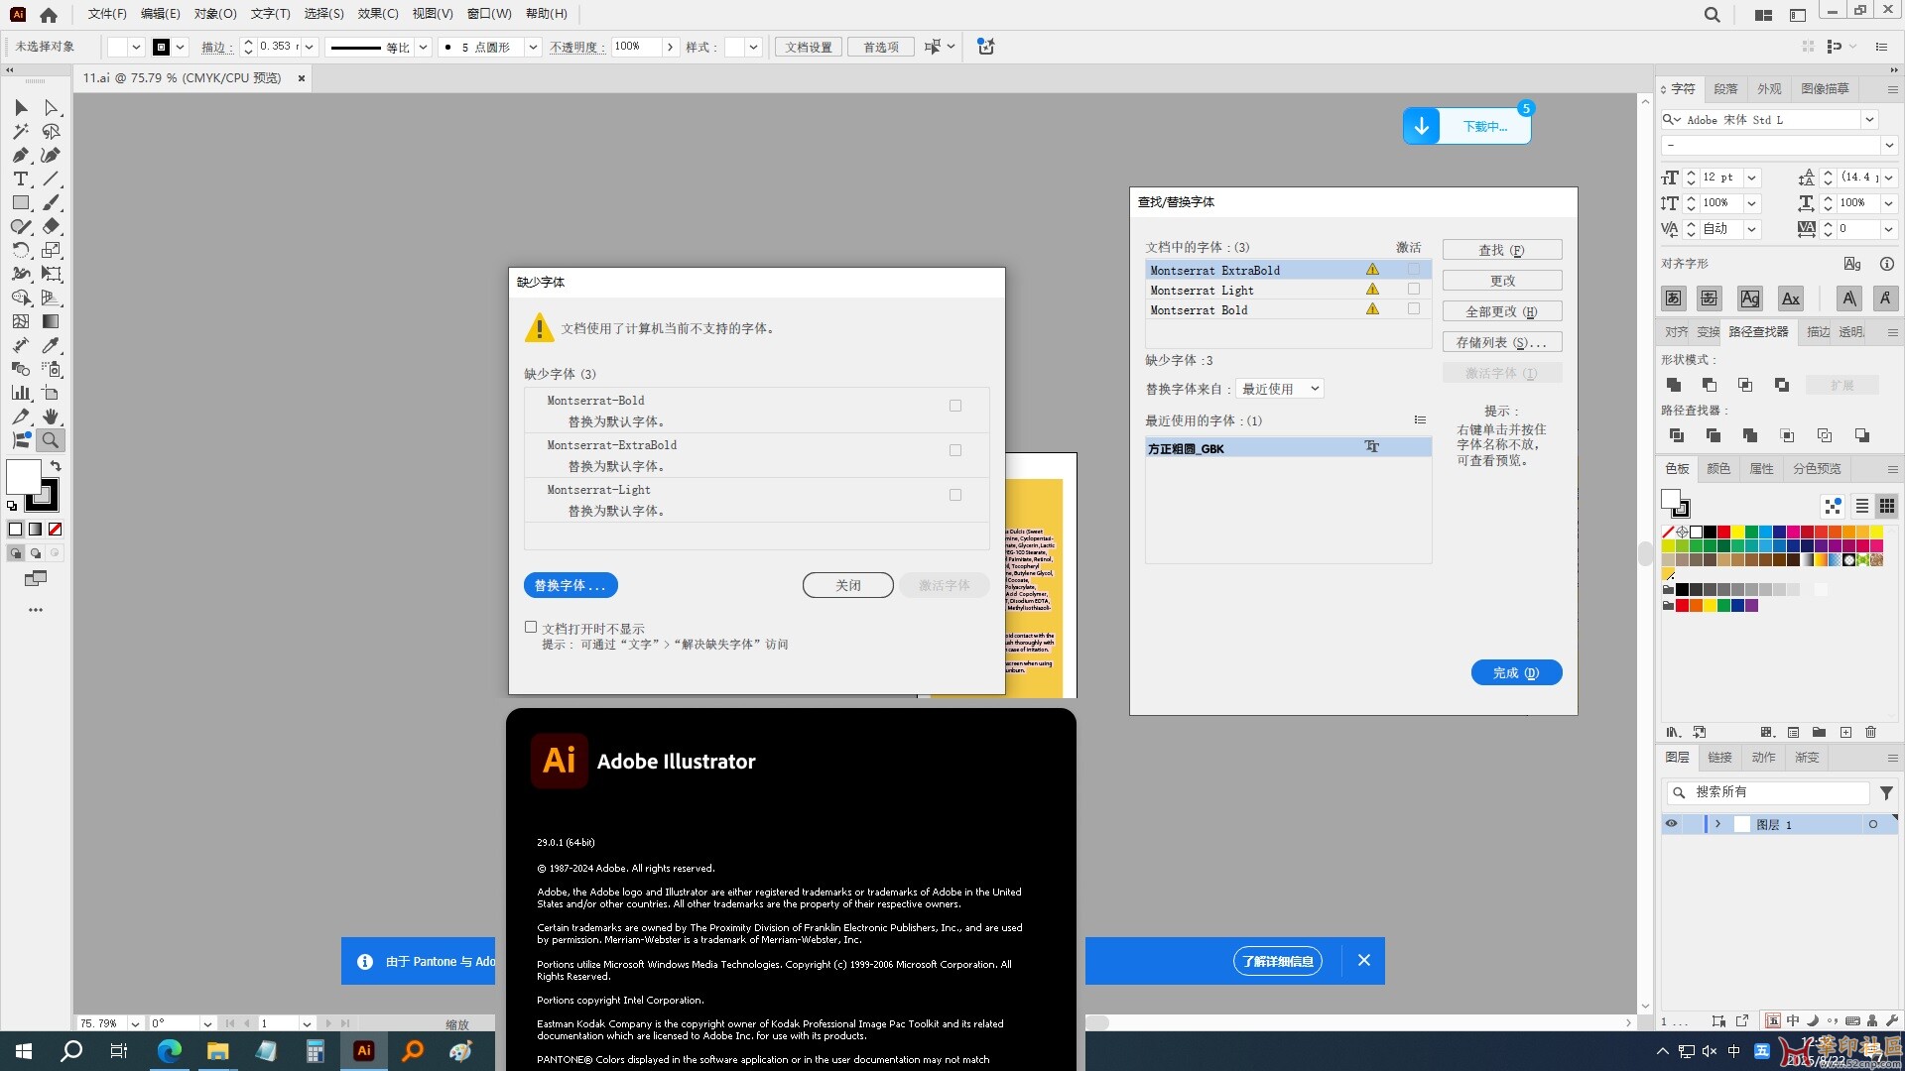Click the 了解详细信息 button
This screenshot has width=1905, height=1071.
1278,961
